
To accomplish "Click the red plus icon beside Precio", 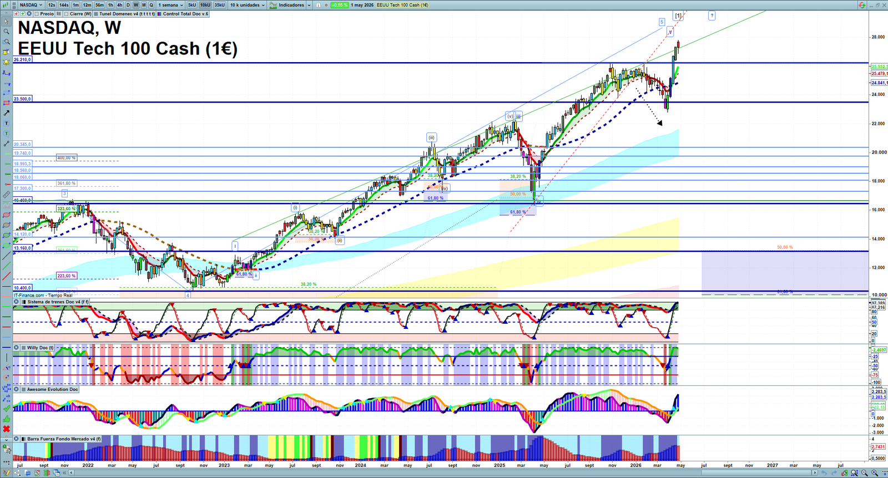I will (16, 14).
